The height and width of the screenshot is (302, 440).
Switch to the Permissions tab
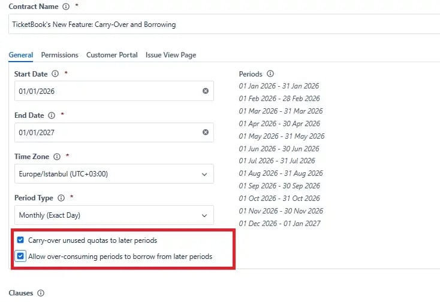[x=59, y=55]
